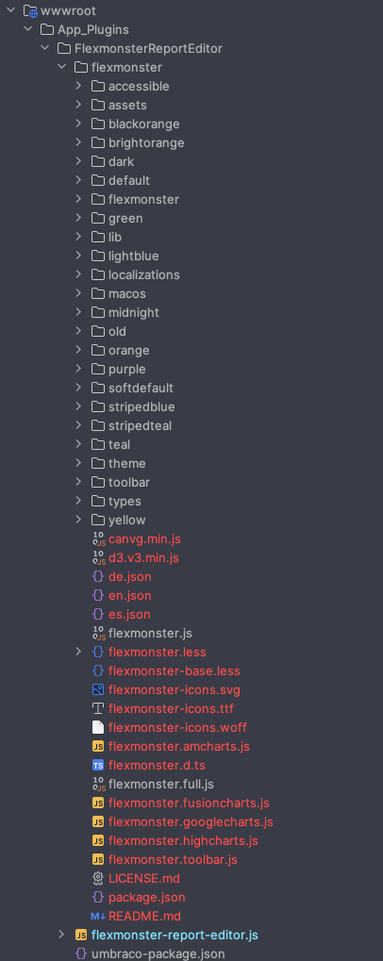Screen dimensions: 383x961
Task: Click the gear icon beside LICENSE.md
Action: [98, 878]
